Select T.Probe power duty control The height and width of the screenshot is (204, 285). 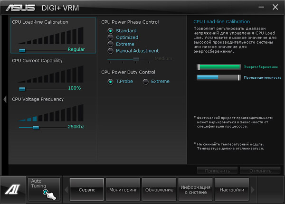coord(110,82)
